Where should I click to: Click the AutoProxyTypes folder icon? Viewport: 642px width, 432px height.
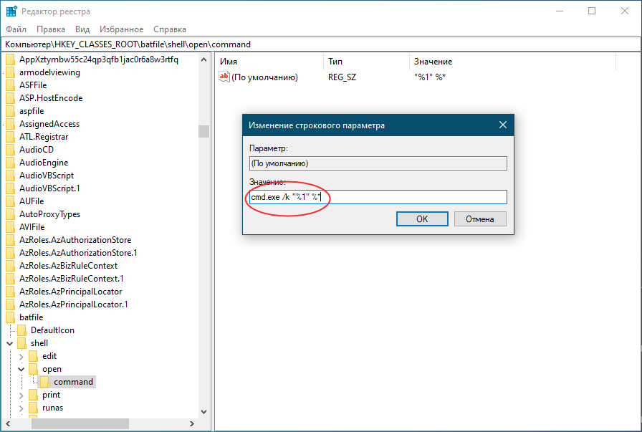coord(11,214)
